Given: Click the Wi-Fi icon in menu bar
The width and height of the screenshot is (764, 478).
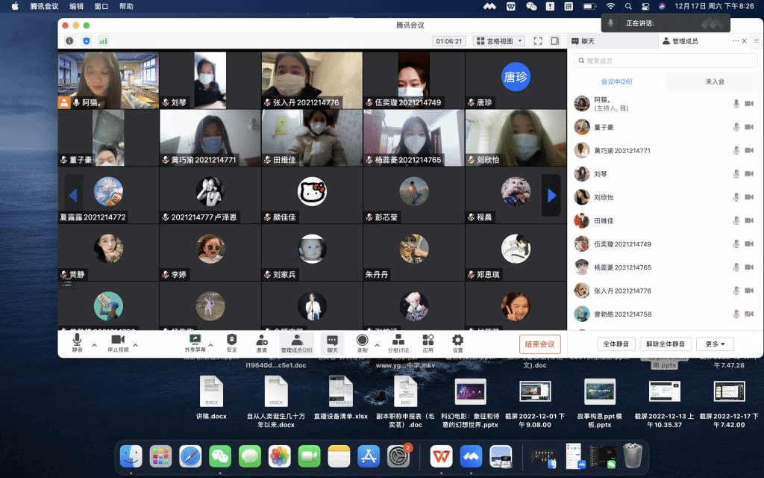Looking at the screenshot, I should click(610, 6).
